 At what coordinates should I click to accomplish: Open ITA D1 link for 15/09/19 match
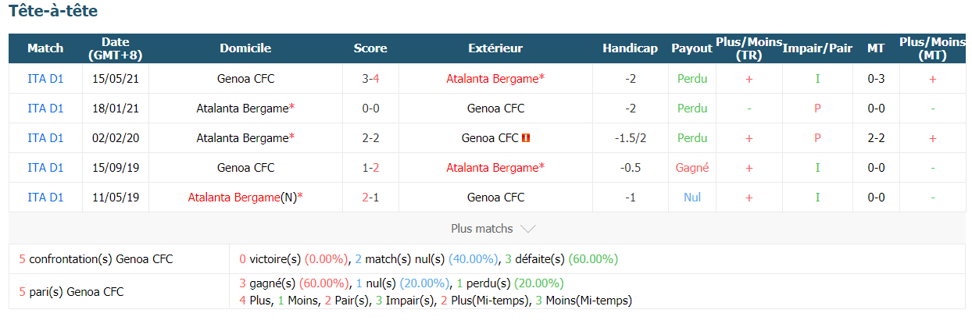click(x=45, y=168)
